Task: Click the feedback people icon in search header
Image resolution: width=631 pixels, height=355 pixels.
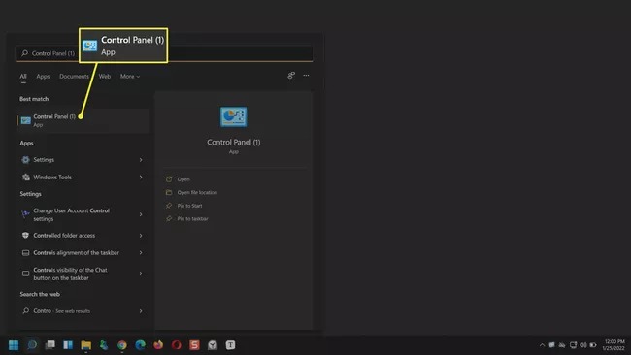Action: [291, 76]
